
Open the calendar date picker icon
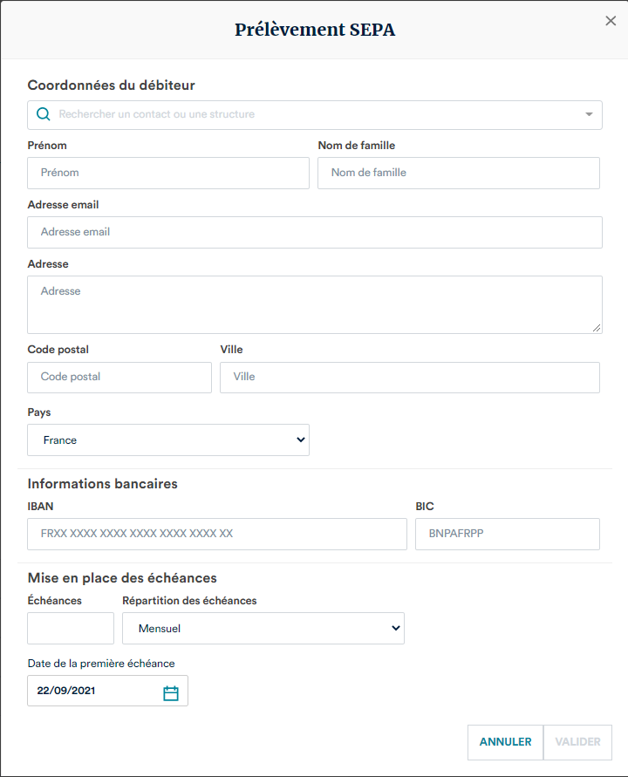coord(171,692)
